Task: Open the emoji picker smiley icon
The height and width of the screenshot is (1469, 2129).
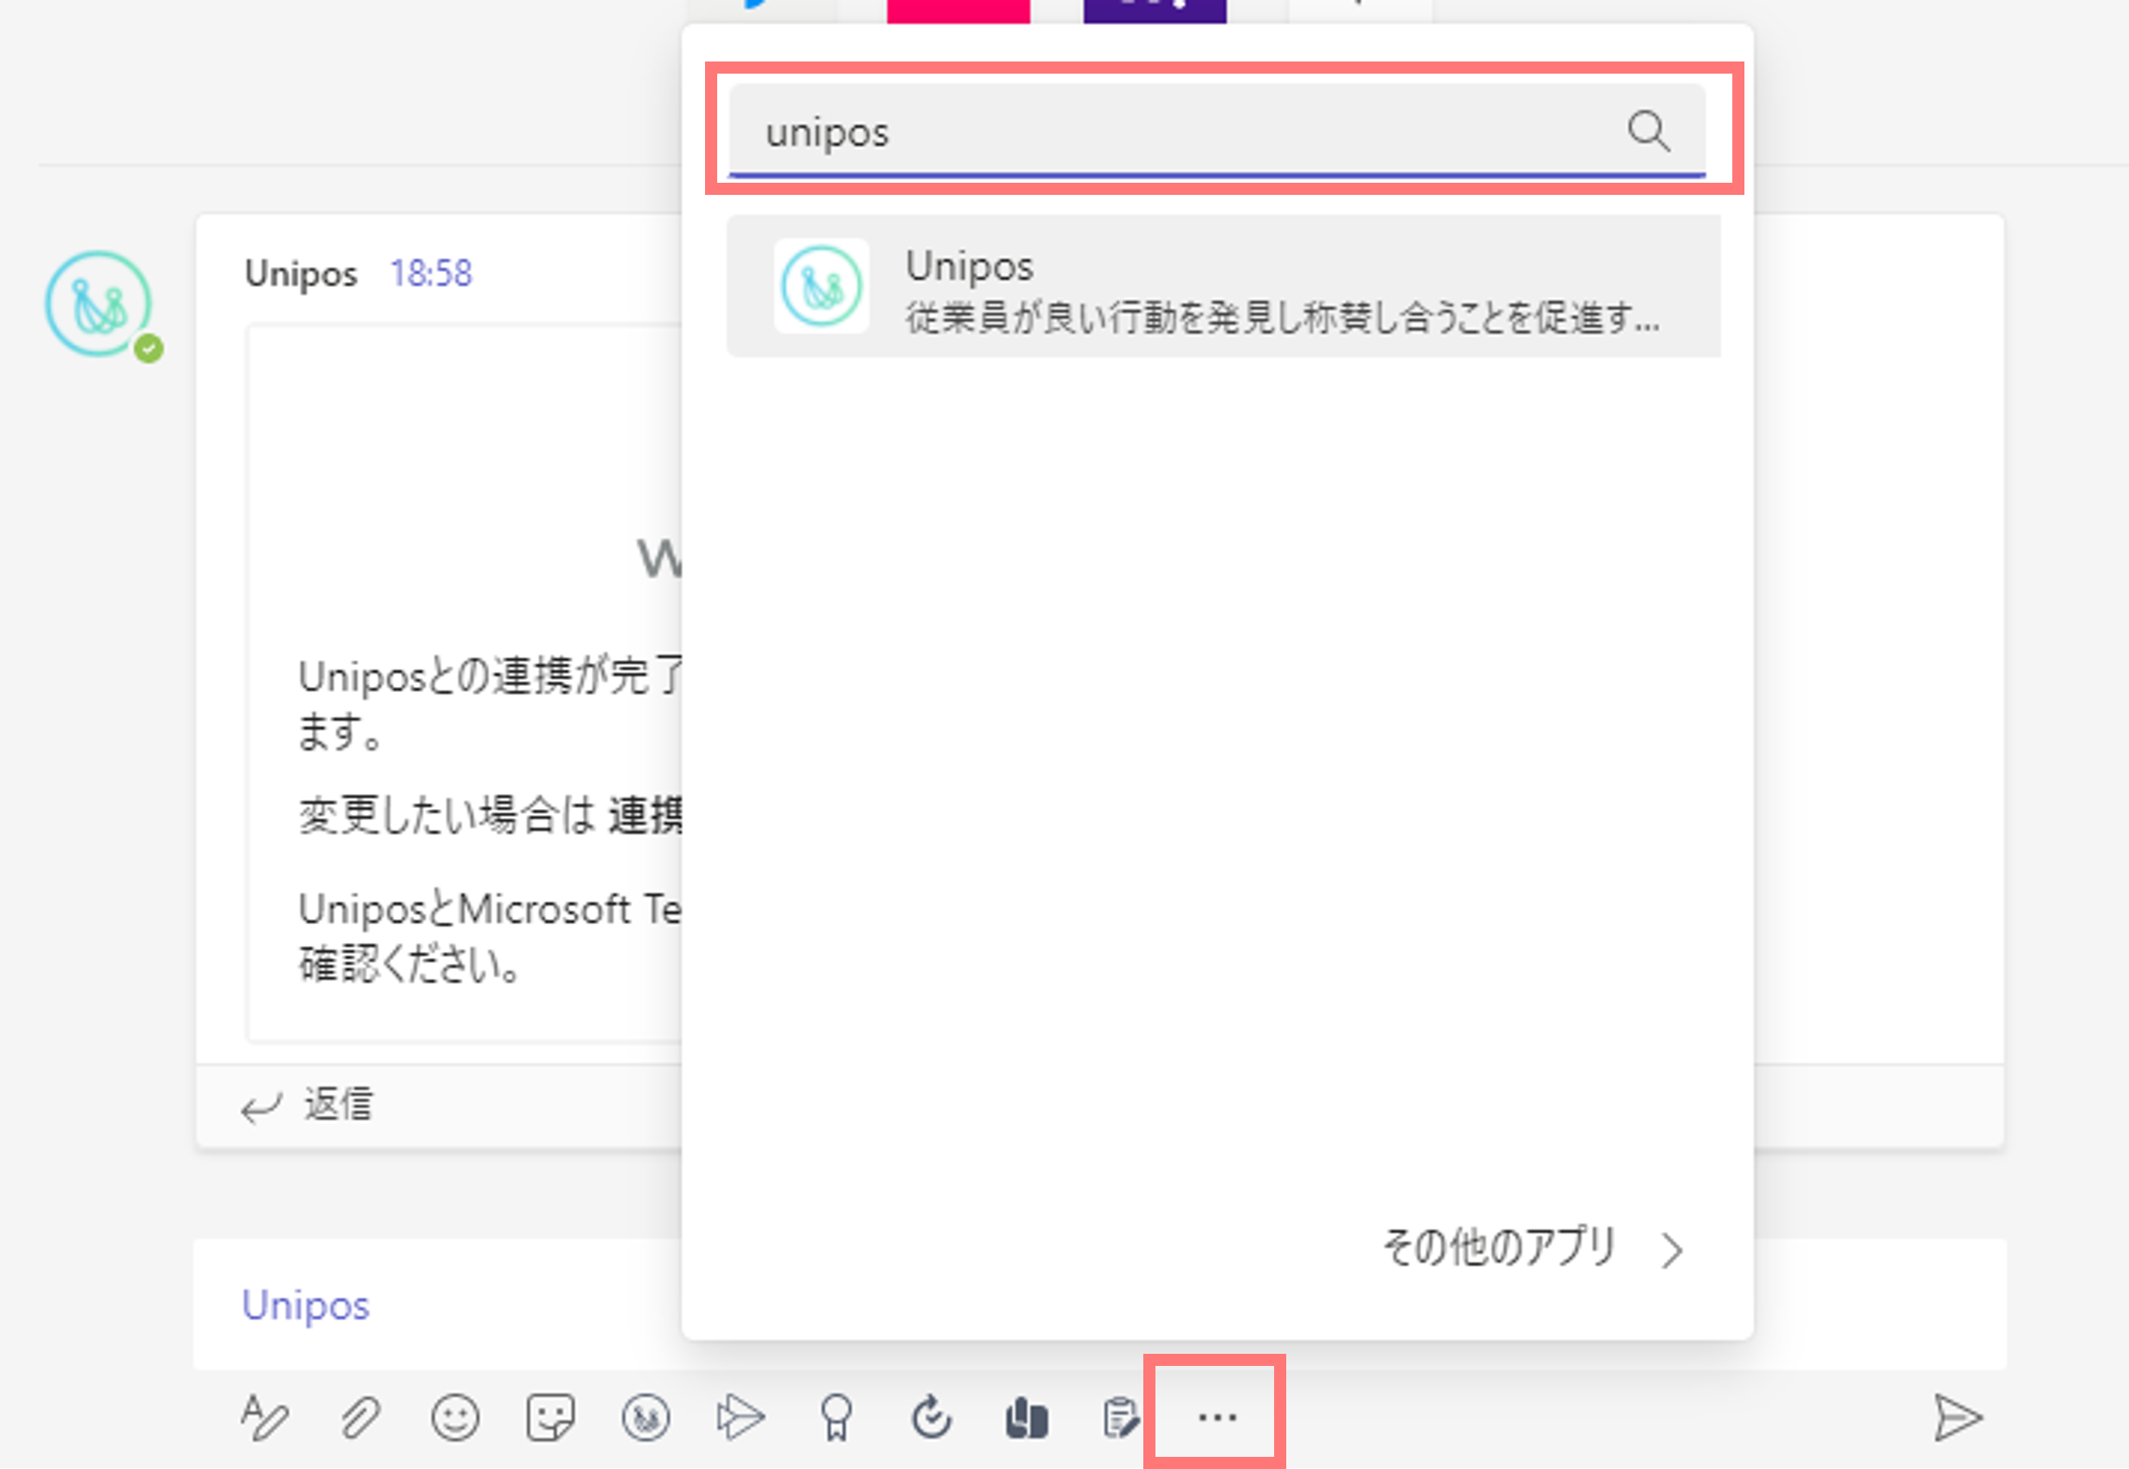Action: click(456, 1417)
